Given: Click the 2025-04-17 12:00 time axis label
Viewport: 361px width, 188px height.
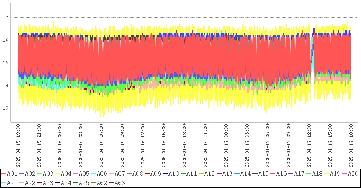Looking at the screenshot, I should (x=309, y=146).
